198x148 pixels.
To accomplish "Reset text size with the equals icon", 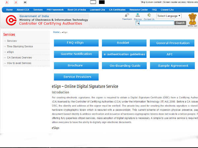I will [25, 2].
